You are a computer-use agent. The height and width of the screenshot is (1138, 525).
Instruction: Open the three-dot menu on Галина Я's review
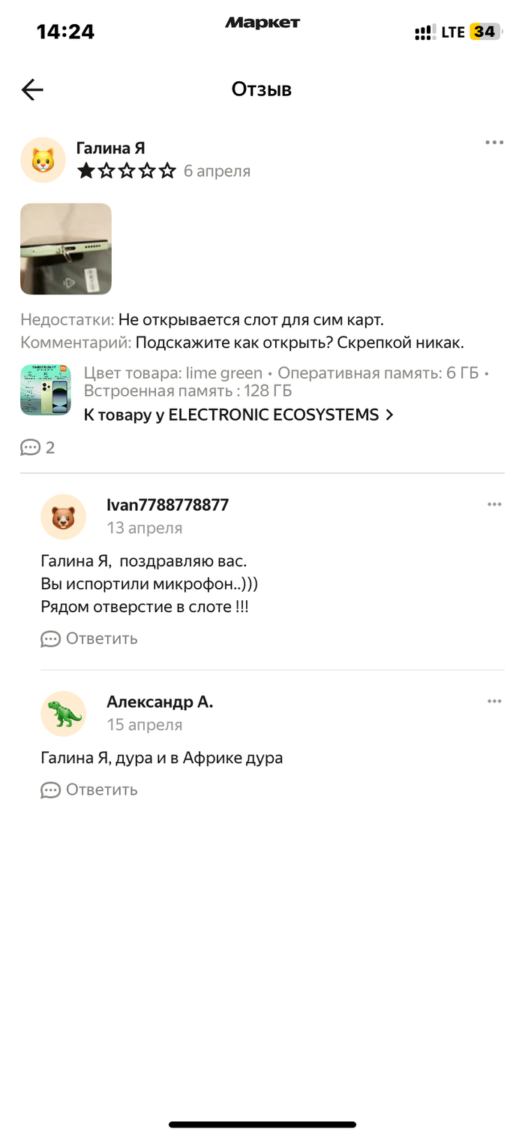pos(493,143)
